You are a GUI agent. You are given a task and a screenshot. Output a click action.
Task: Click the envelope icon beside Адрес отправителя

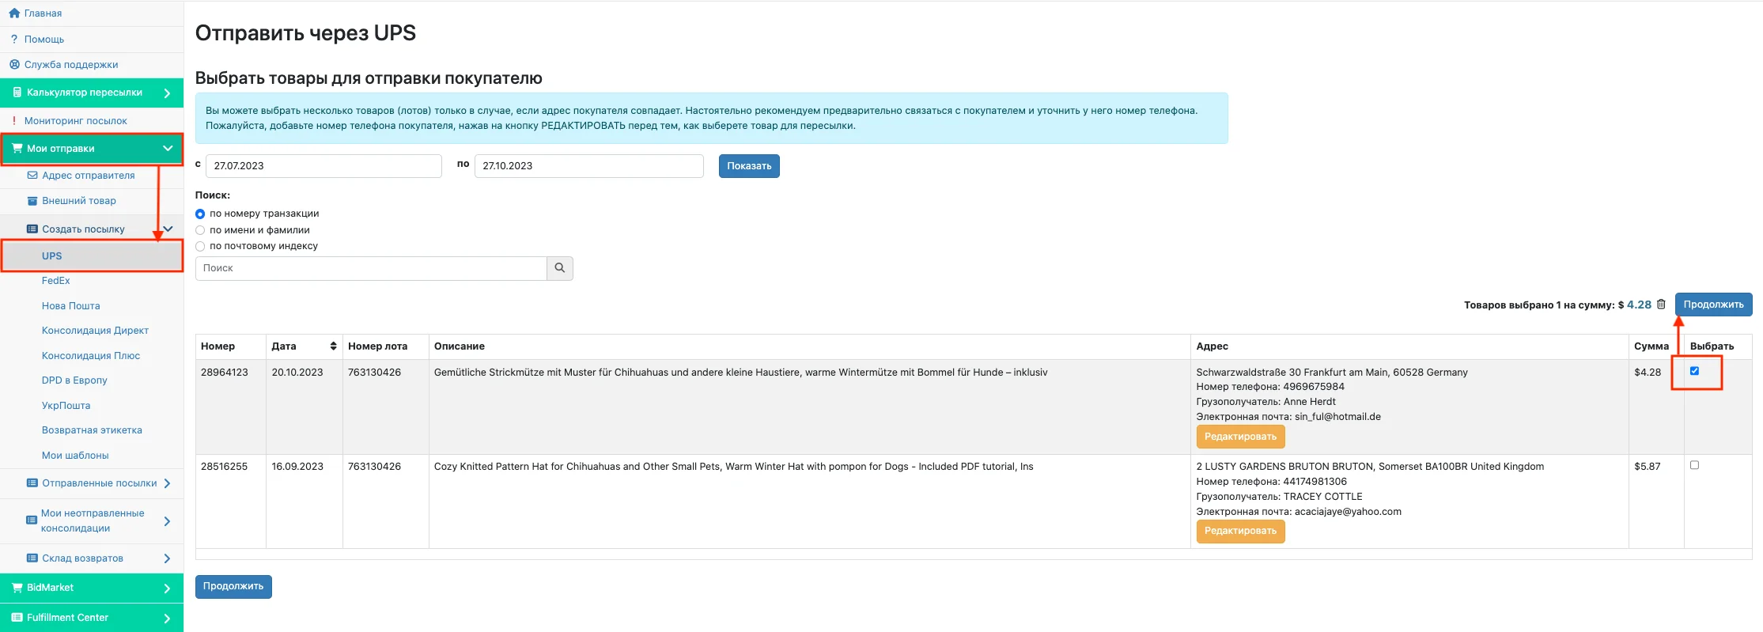(x=32, y=176)
